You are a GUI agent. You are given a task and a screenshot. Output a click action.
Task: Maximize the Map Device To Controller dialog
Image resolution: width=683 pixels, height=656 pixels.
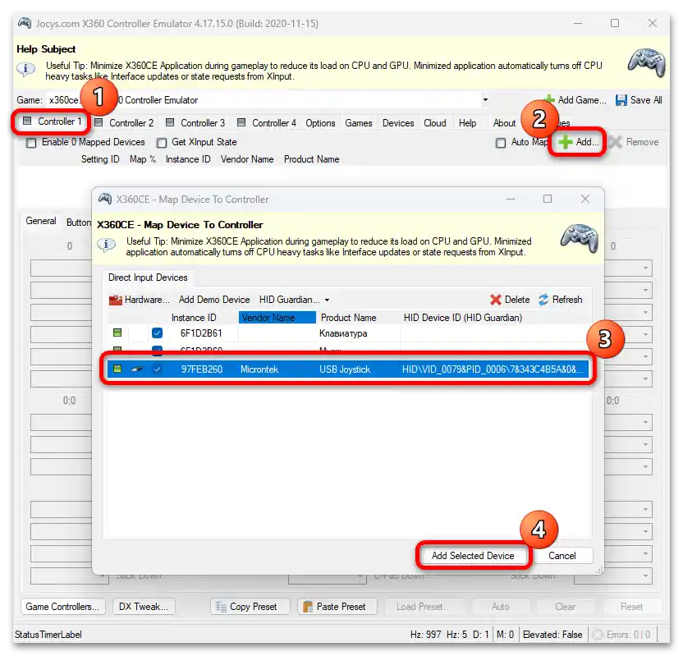(548, 199)
